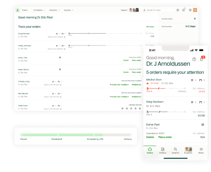
Task: Expand the Supplies dropdown menu
Action: [69, 10]
